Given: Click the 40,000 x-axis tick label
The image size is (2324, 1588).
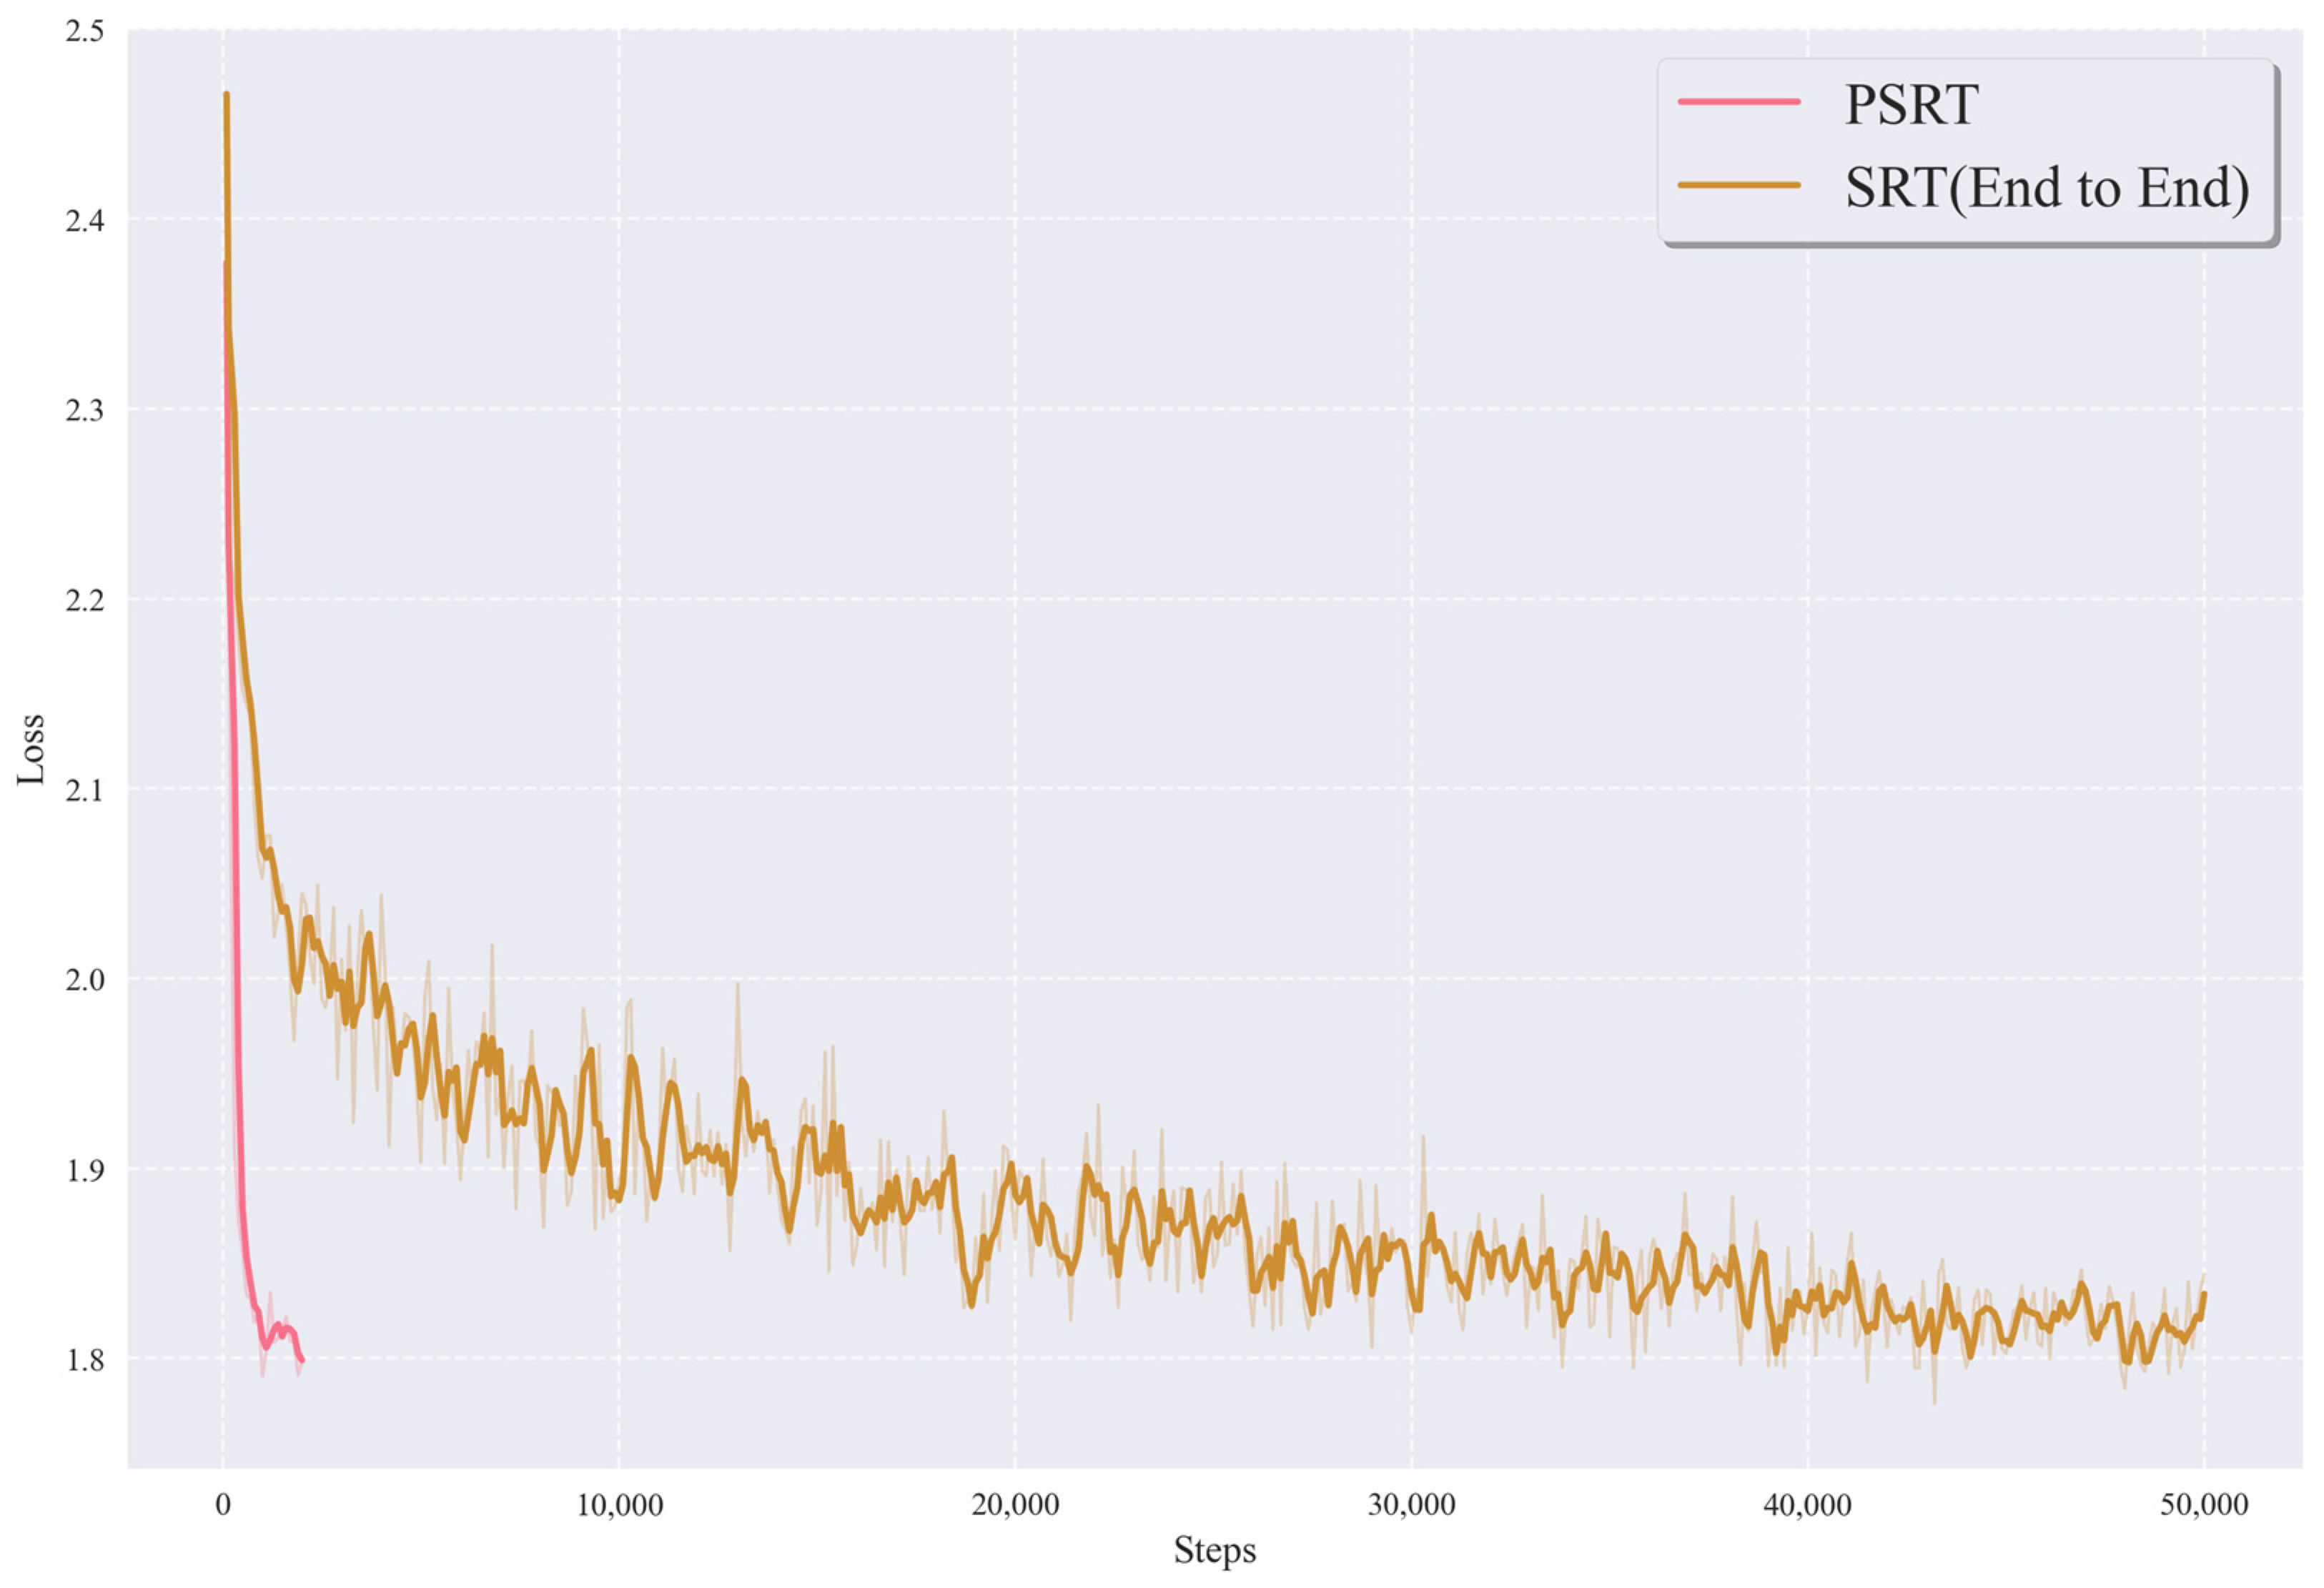Looking at the screenshot, I should tap(1807, 1505).
